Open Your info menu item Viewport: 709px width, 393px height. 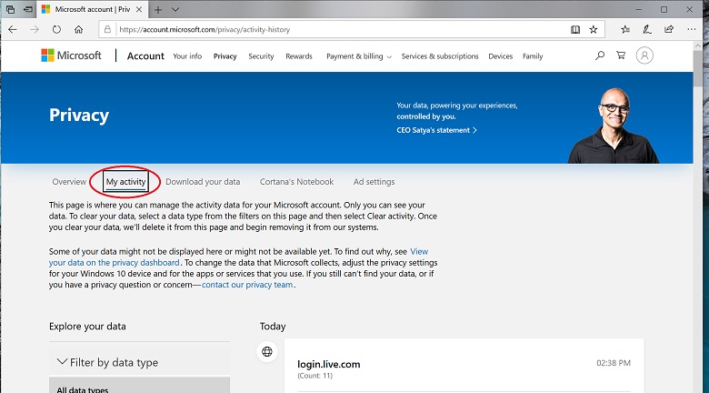click(x=187, y=56)
